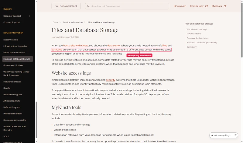This screenshot has width=243, height=143.
Task: Open Research Program in sidebar
Action: tap(12, 95)
